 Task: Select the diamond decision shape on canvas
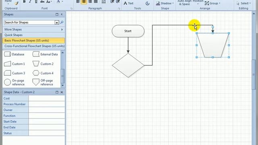click(128, 65)
